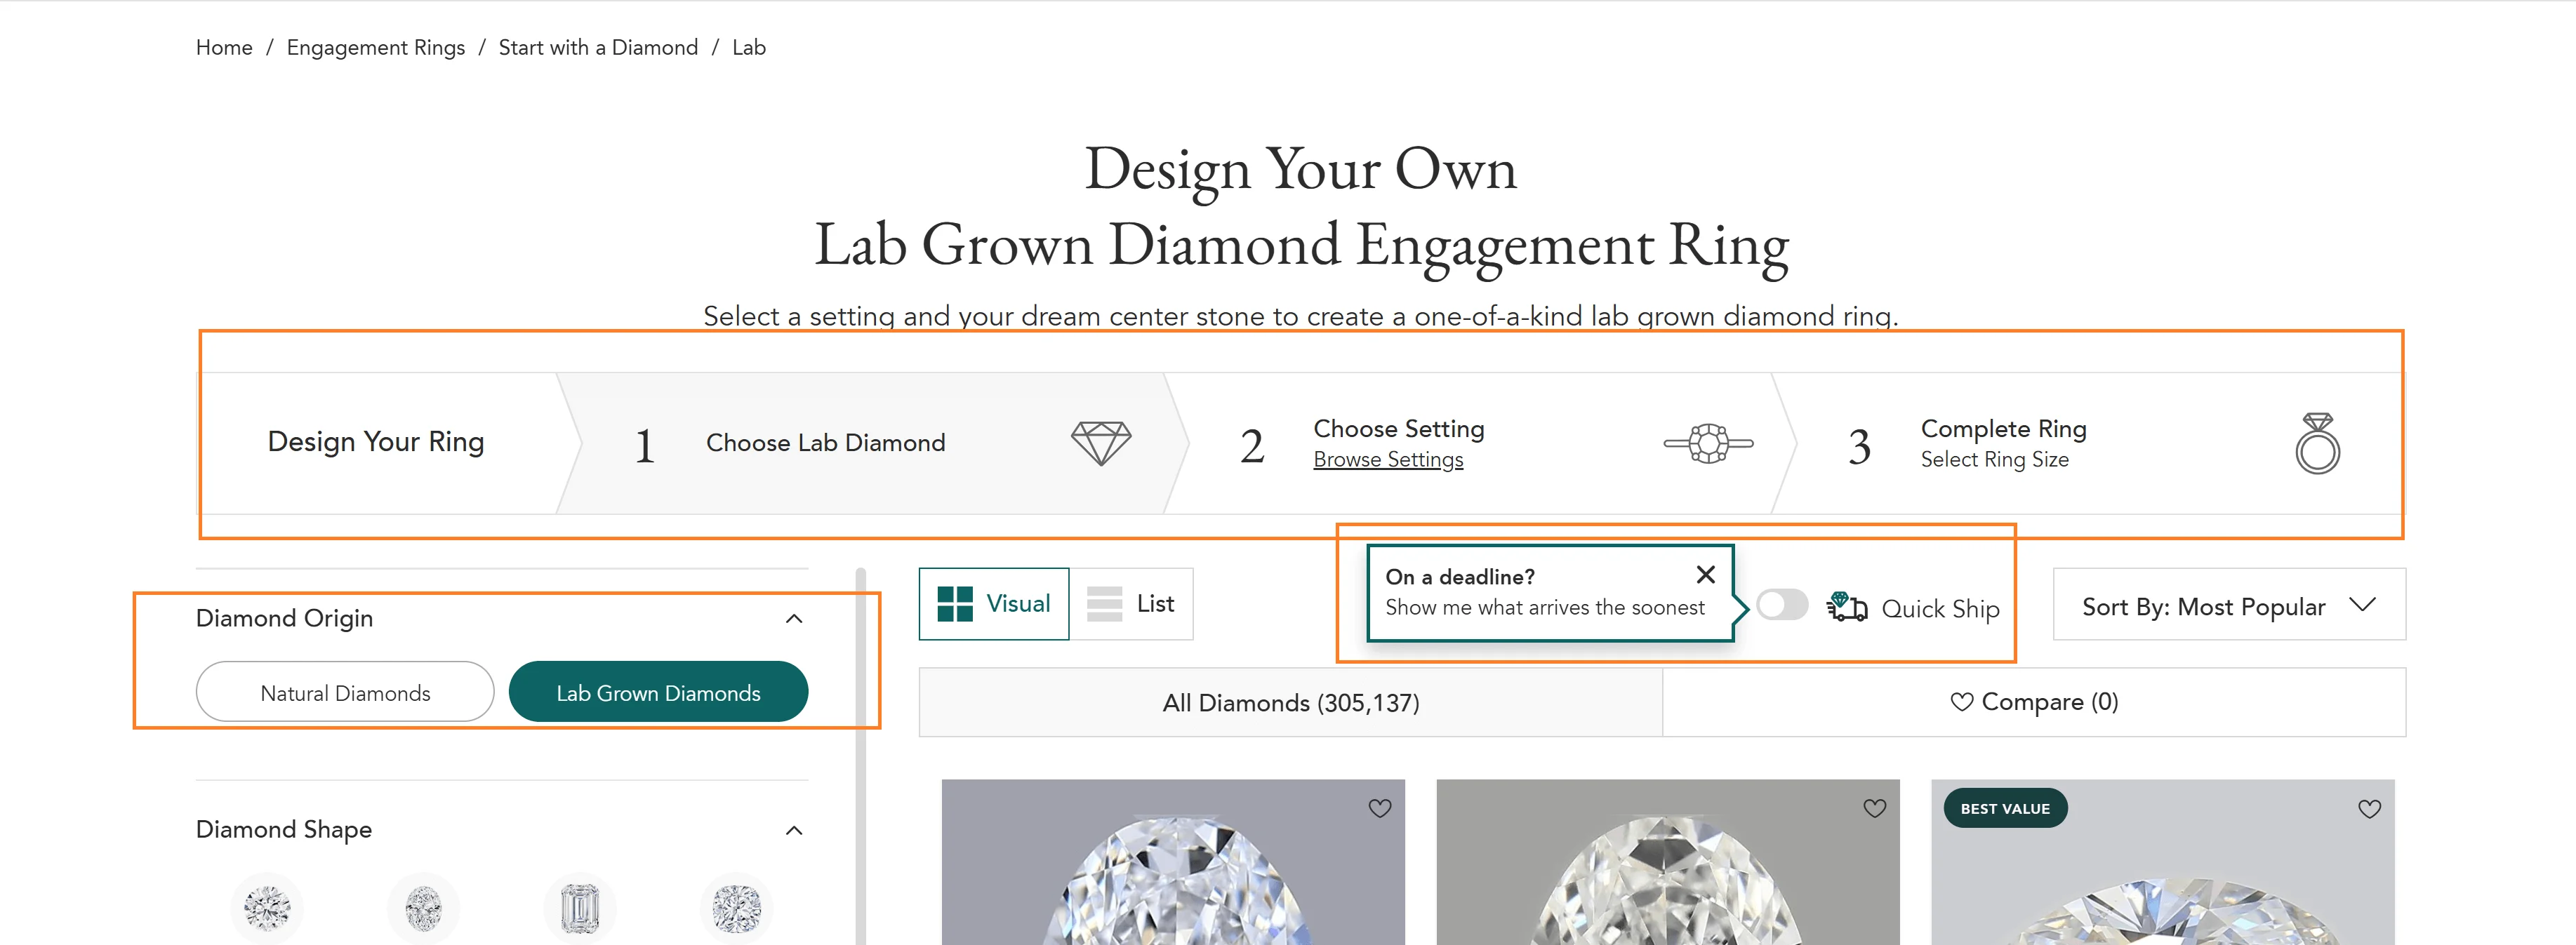Click the Design Your Ring step label

pos(376,442)
